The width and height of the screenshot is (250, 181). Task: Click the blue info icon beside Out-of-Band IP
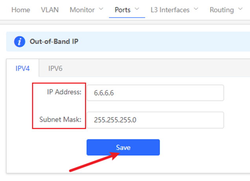[x=19, y=41]
